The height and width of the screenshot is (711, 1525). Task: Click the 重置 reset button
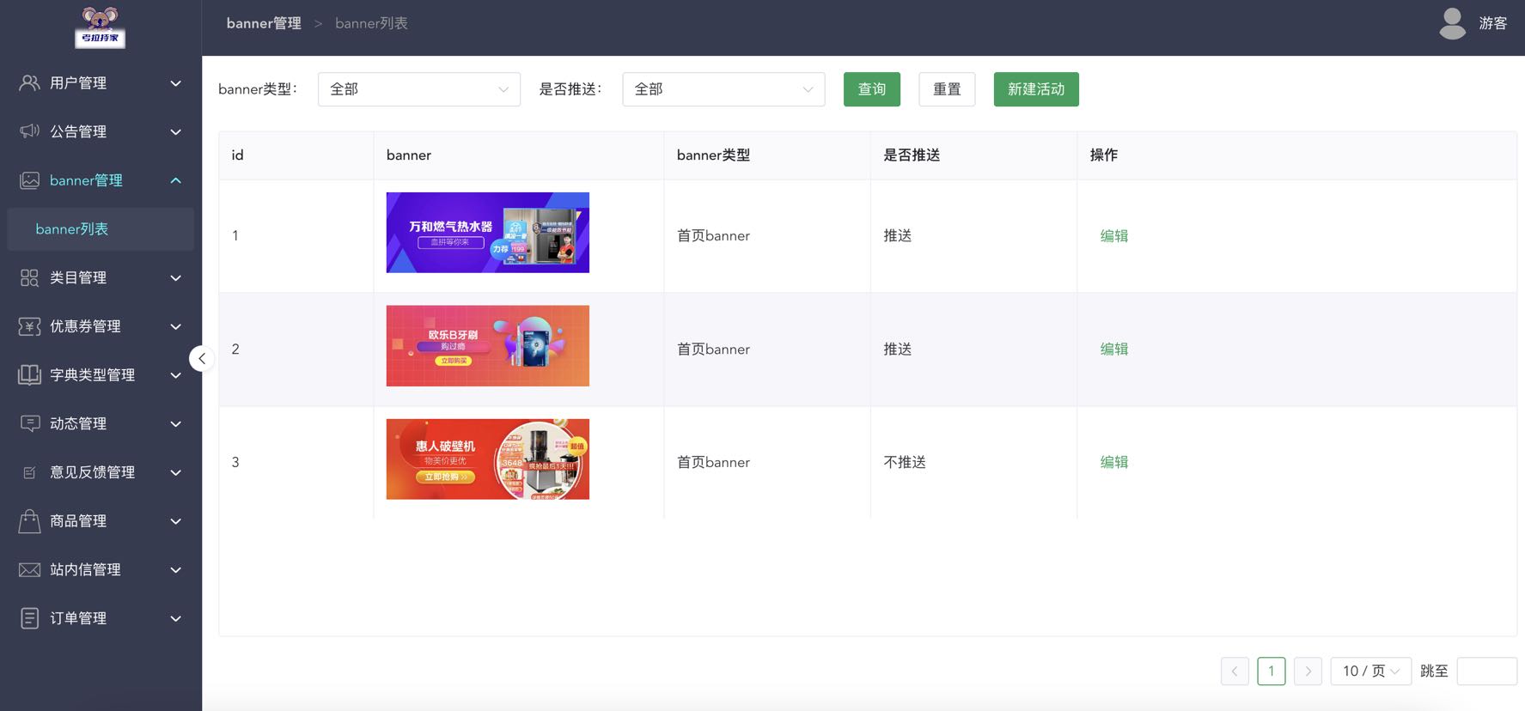pyautogui.click(x=947, y=89)
